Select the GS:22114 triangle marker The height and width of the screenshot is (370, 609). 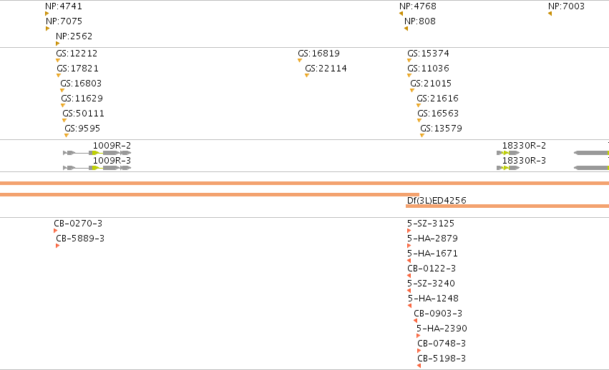306,76
